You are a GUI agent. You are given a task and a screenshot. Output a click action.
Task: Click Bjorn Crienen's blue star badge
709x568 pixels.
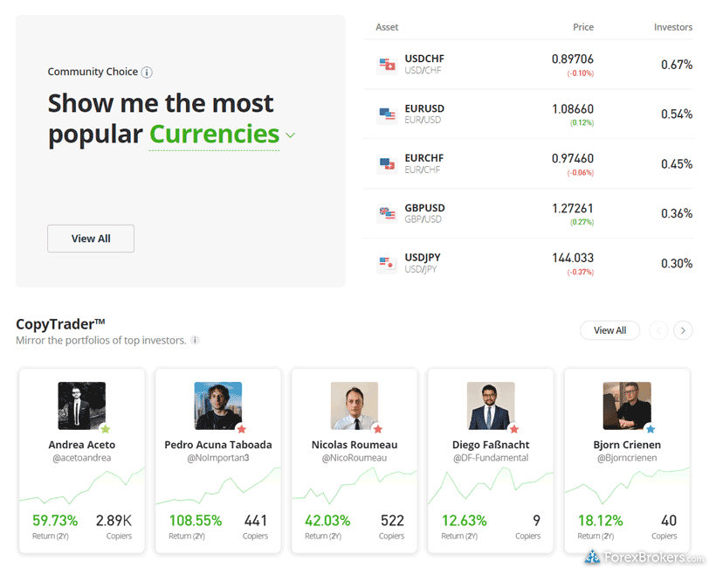(650, 429)
